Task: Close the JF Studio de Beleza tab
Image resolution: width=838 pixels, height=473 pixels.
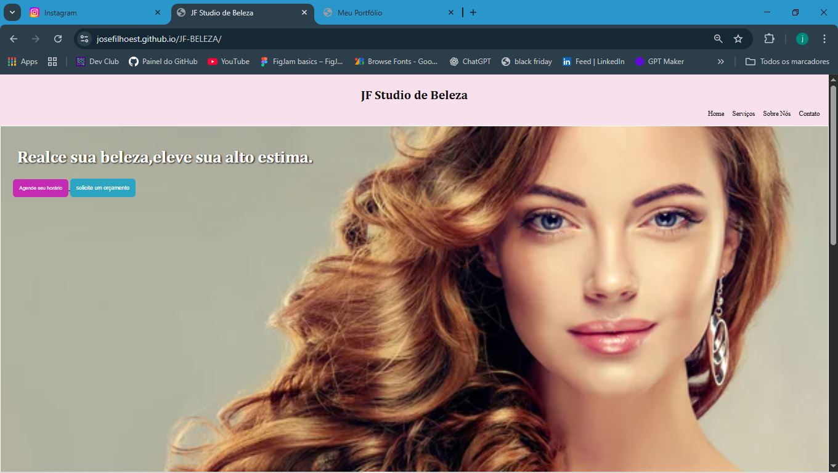Action: pos(304,12)
